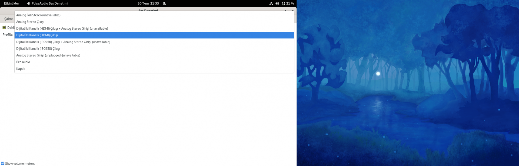Pick Analog Stereo Girişi (unplugged) profile
This screenshot has width=519, height=166.
click(154, 55)
